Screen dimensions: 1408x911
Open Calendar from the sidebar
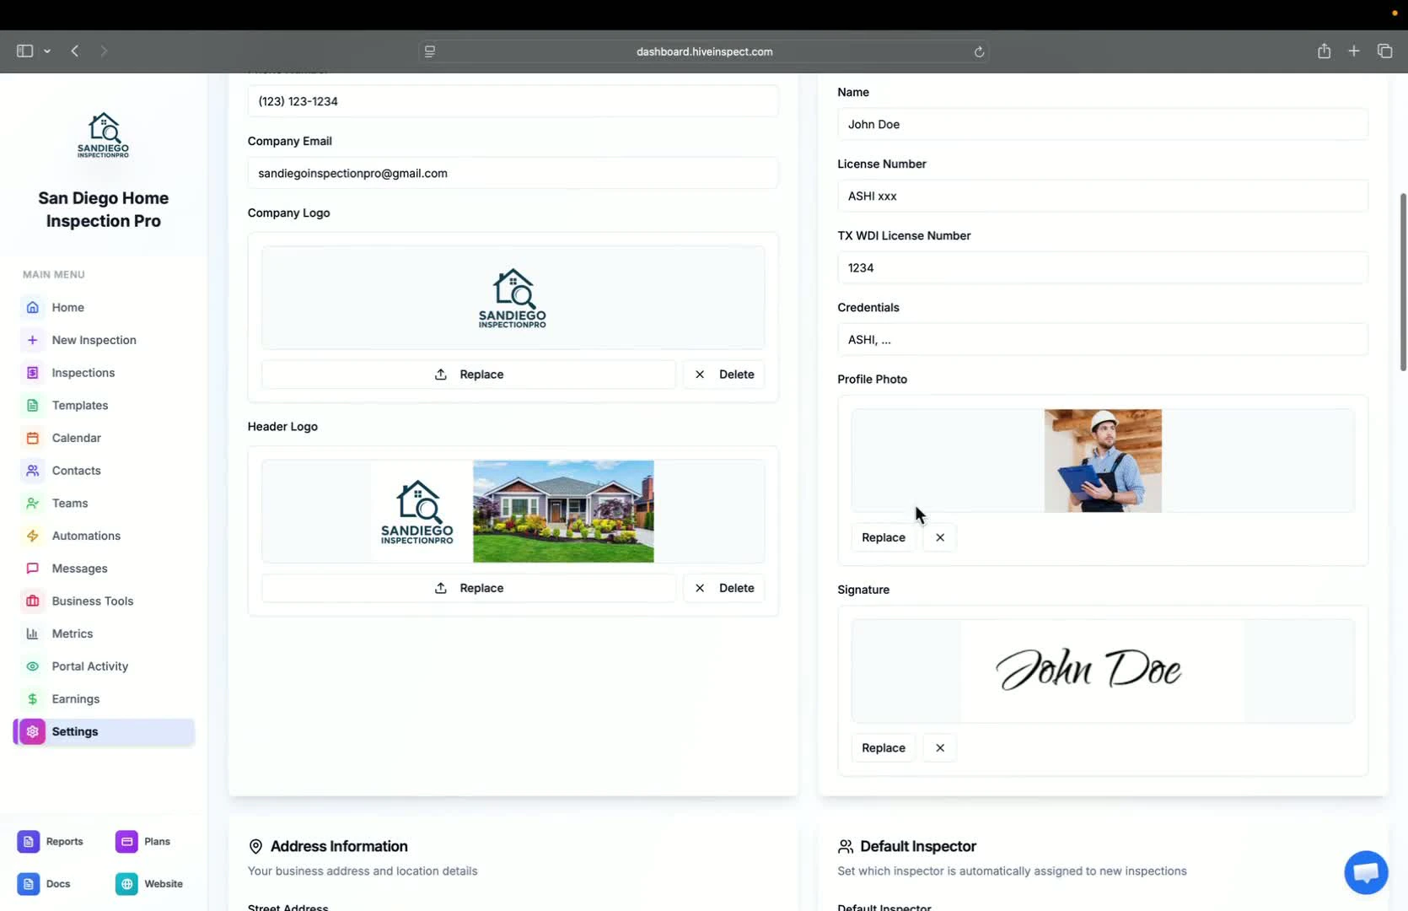coord(76,438)
